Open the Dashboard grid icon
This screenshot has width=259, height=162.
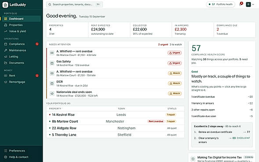pyautogui.click(x=6, y=18)
